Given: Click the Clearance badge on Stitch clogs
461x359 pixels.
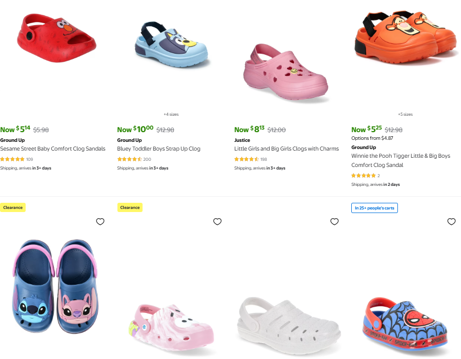Looking at the screenshot, I should (x=13, y=207).
